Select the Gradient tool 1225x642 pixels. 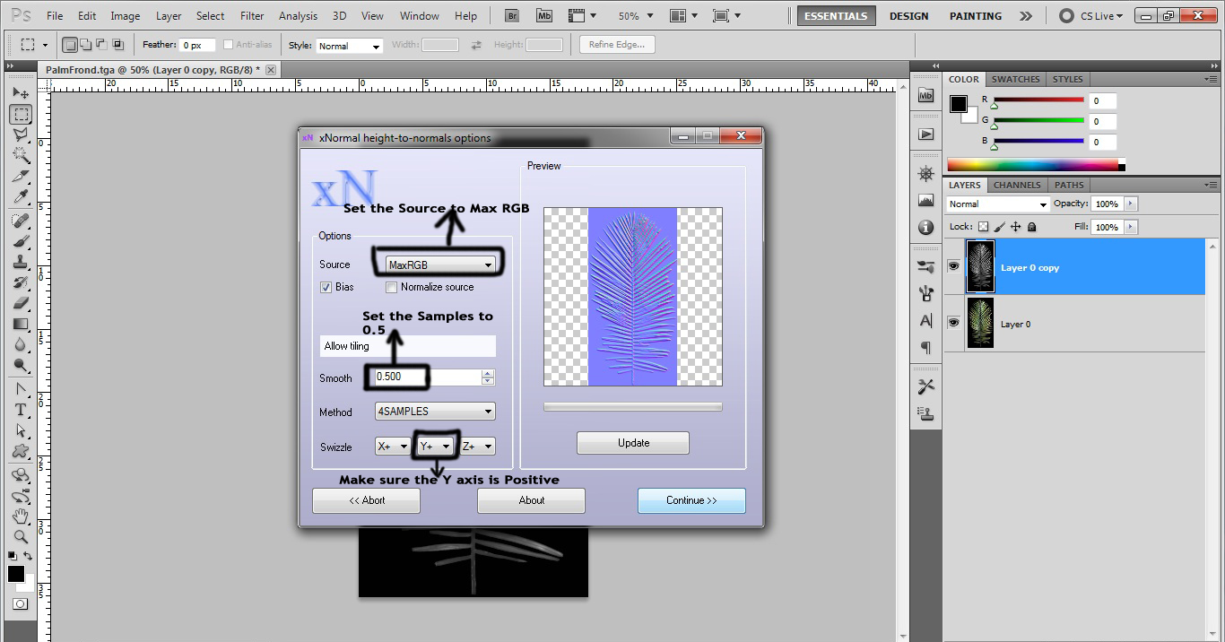point(21,324)
